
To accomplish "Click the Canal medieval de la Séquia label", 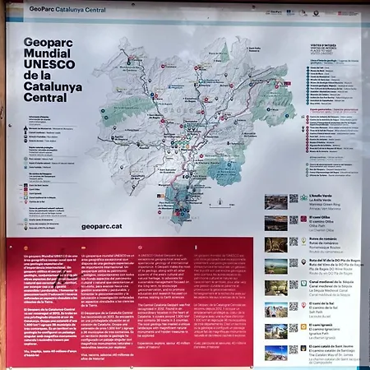I will pyautogui.click(x=331, y=282).
